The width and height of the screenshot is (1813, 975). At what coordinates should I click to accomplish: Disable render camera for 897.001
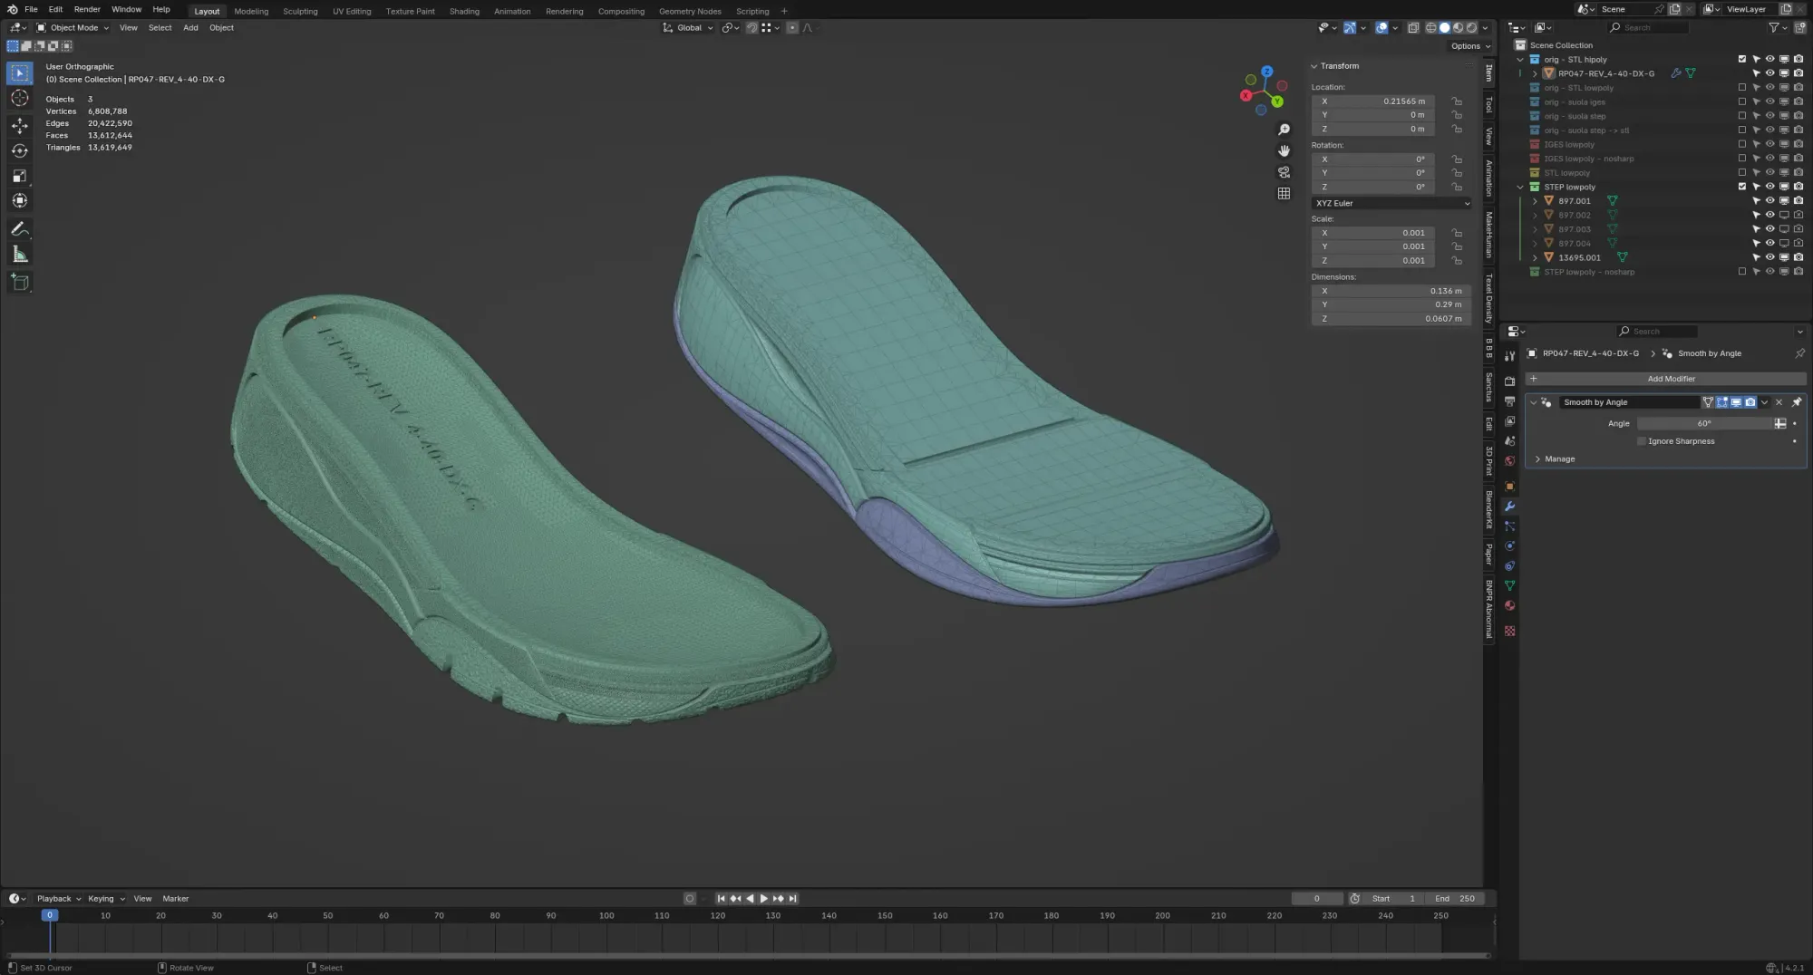tap(1798, 201)
